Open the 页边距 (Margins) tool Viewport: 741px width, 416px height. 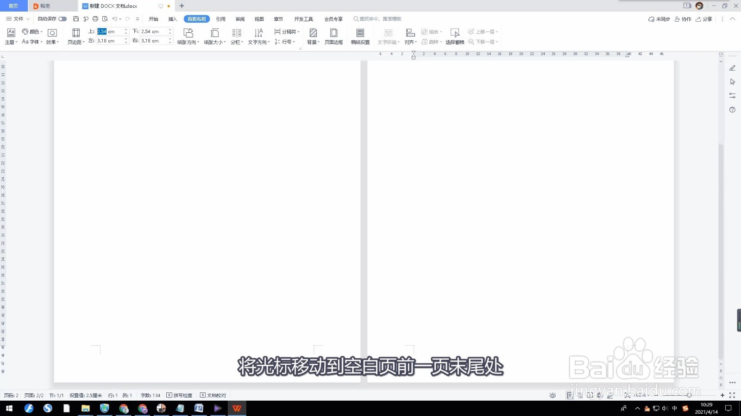pos(75,36)
